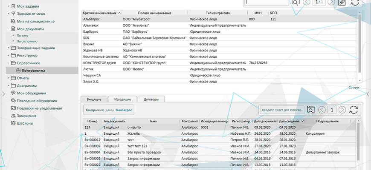The width and height of the screenshot is (371, 170).
Task: Go to previous page in top contractors toolbar
Action: [307, 2]
